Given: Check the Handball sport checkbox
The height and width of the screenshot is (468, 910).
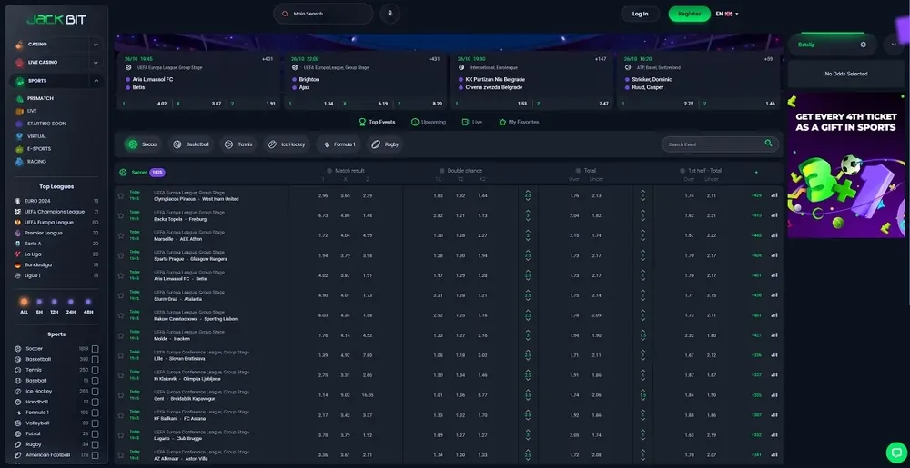Looking at the screenshot, I should [x=96, y=402].
